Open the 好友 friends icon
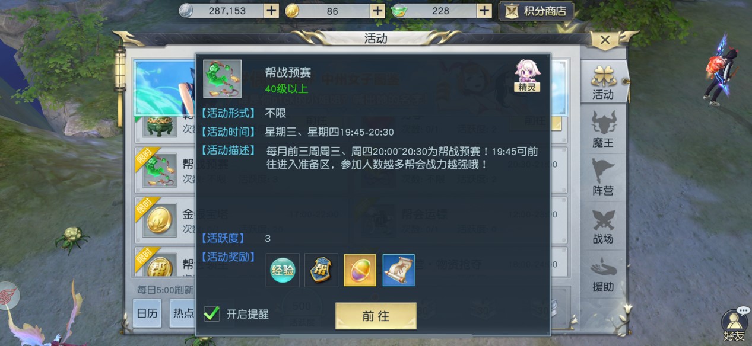This screenshot has width=752, height=346. pyautogui.click(x=734, y=325)
